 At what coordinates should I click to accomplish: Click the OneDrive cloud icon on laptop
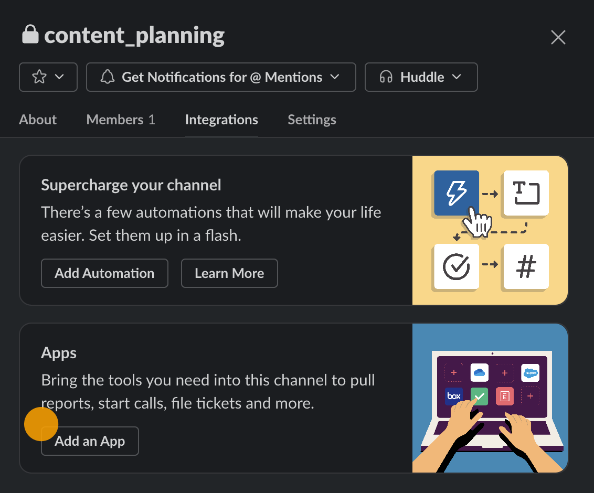(x=479, y=373)
